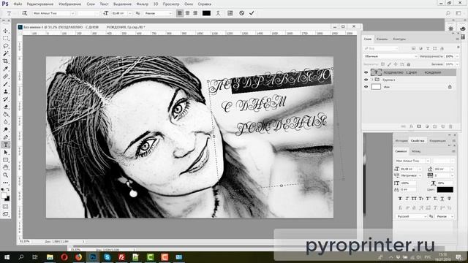Image resolution: width=468 pixels, height=263 pixels.
Task: Add a layer style (fx)
Action: [411, 126]
